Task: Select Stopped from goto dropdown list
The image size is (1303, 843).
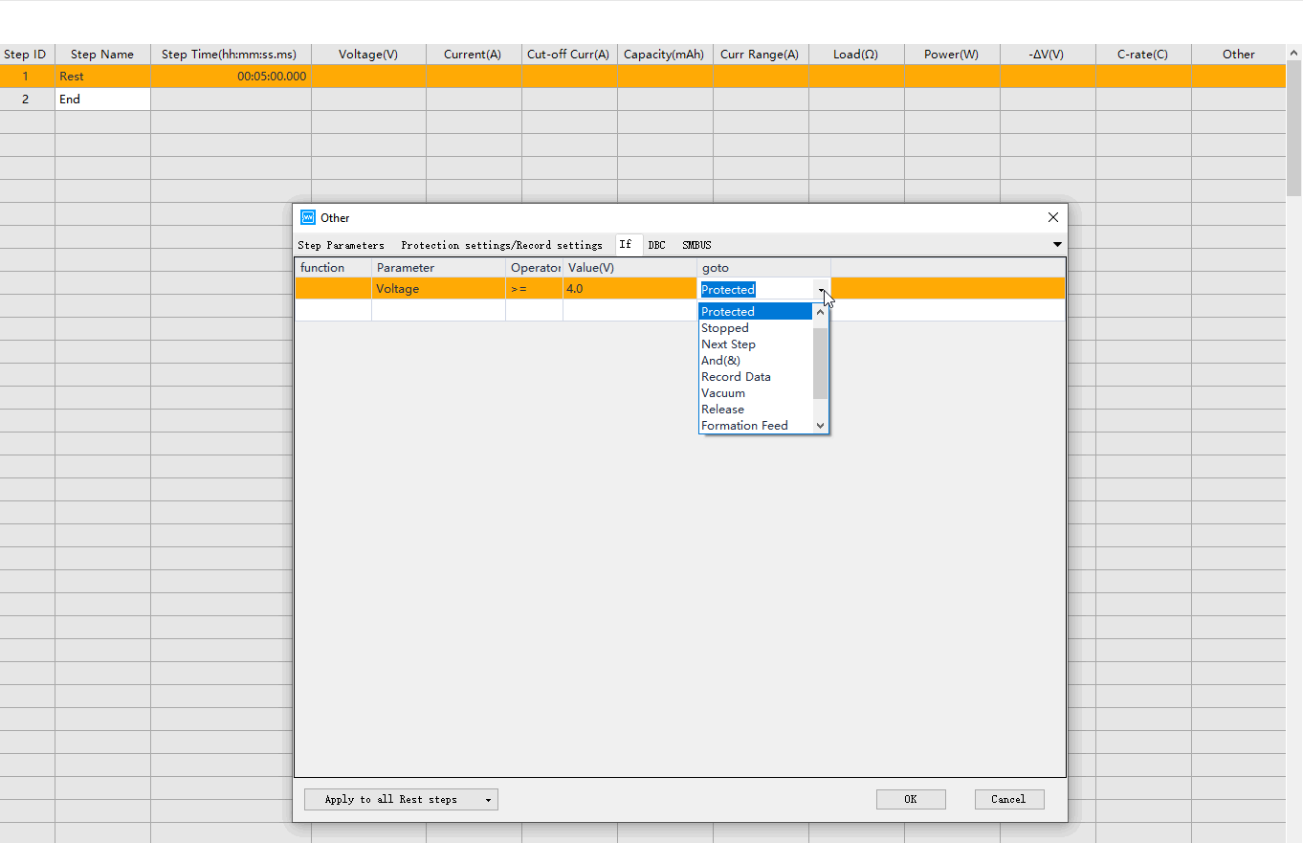Action: pos(725,328)
